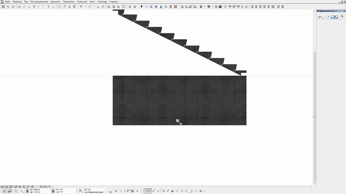Click the leftmost bottom navigation zoom icon
The width and height of the screenshot is (346, 194).
tap(2, 186)
